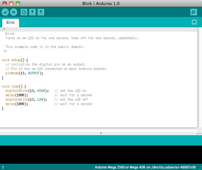
Task: Click the window resize grip corner
Action: pyautogui.click(x=200, y=168)
